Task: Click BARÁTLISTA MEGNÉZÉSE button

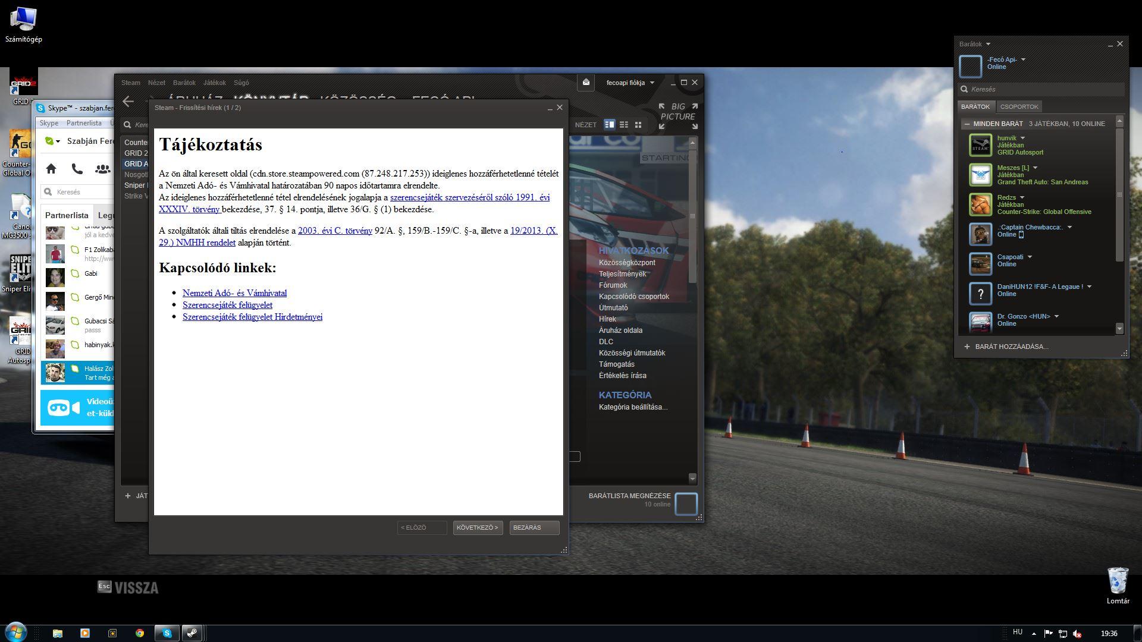Action: click(x=629, y=496)
